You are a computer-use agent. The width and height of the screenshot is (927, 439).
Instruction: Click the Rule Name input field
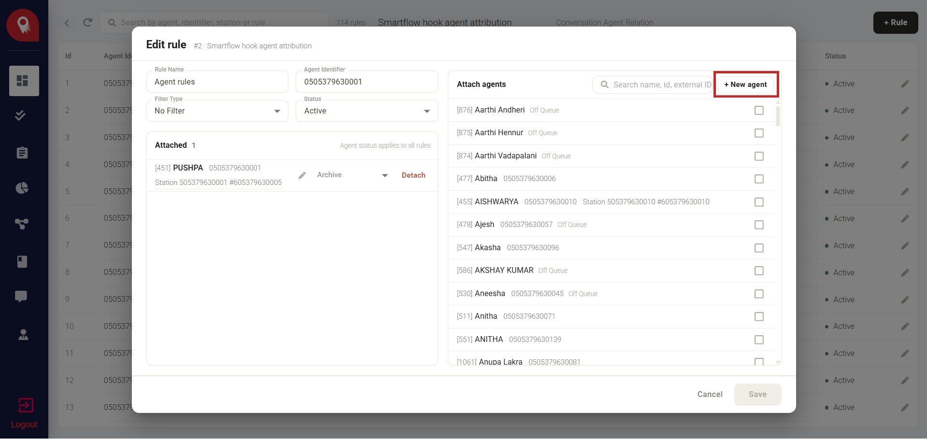pyautogui.click(x=217, y=82)
